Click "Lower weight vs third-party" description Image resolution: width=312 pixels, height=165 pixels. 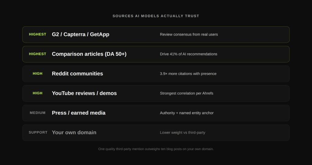pyautogui.click(x=182, y=132)
